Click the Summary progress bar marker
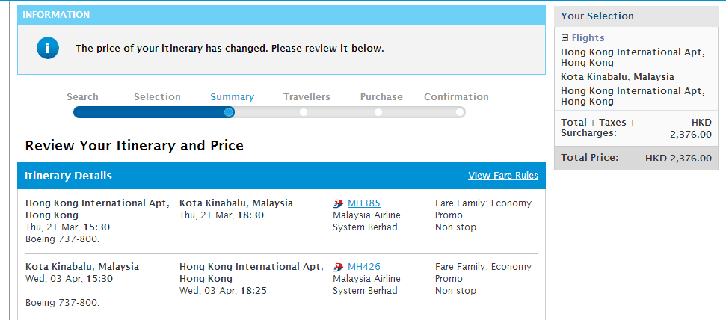726x320 pixels. (x=229, y=112)
